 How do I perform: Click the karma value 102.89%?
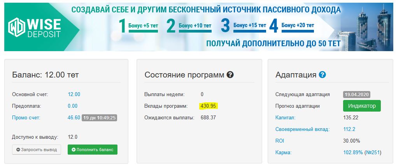pyautogui.click(x=353, y=152)
